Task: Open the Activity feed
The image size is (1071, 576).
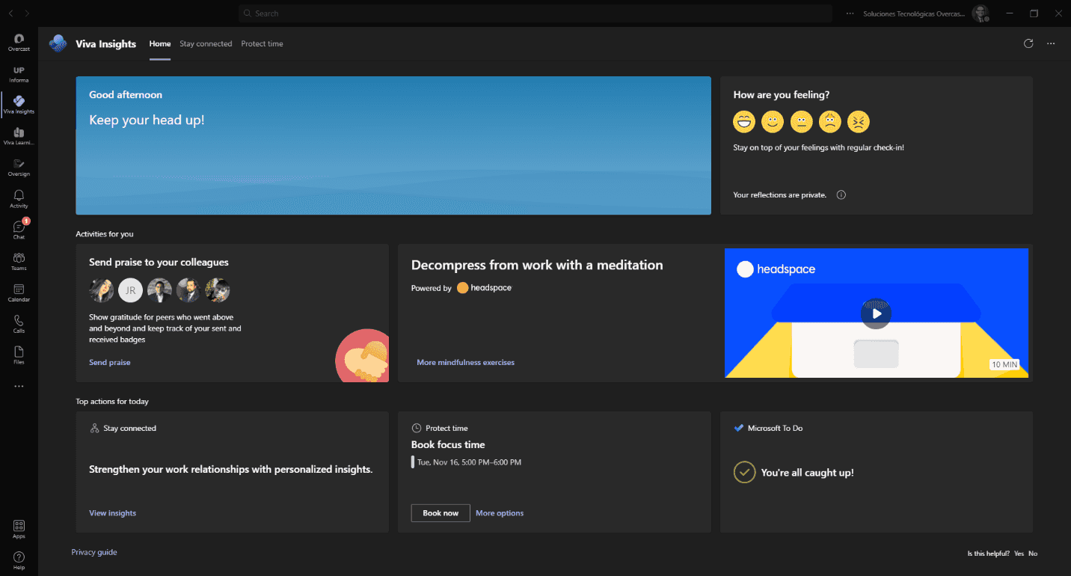Action: (x=19, y=199)
